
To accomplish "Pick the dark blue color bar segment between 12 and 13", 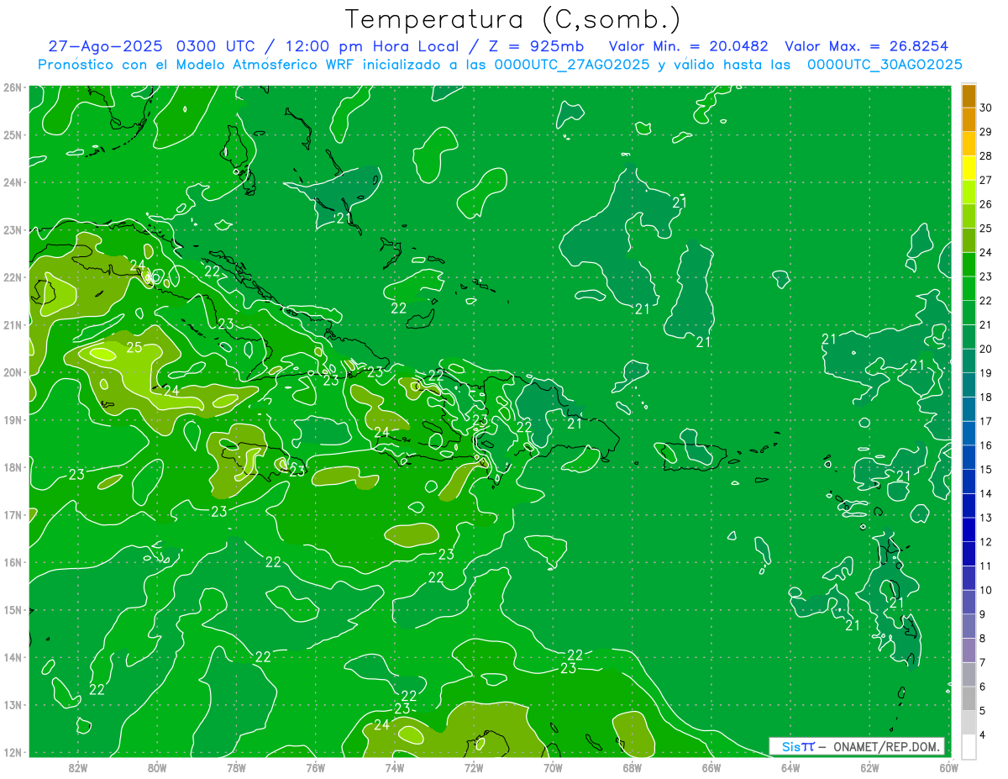I will tap(969, 529).
